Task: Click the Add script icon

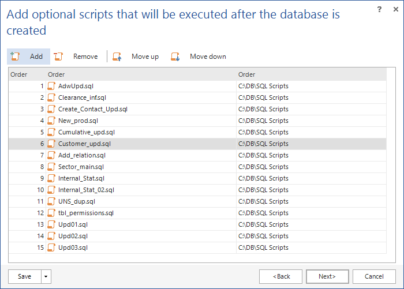Action: point(15,57)
